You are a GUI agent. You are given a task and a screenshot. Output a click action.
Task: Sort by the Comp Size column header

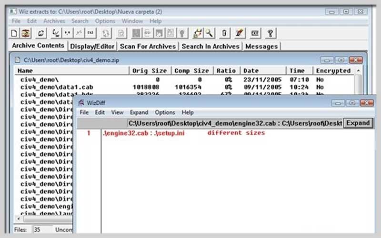click(x=192, y=70)
